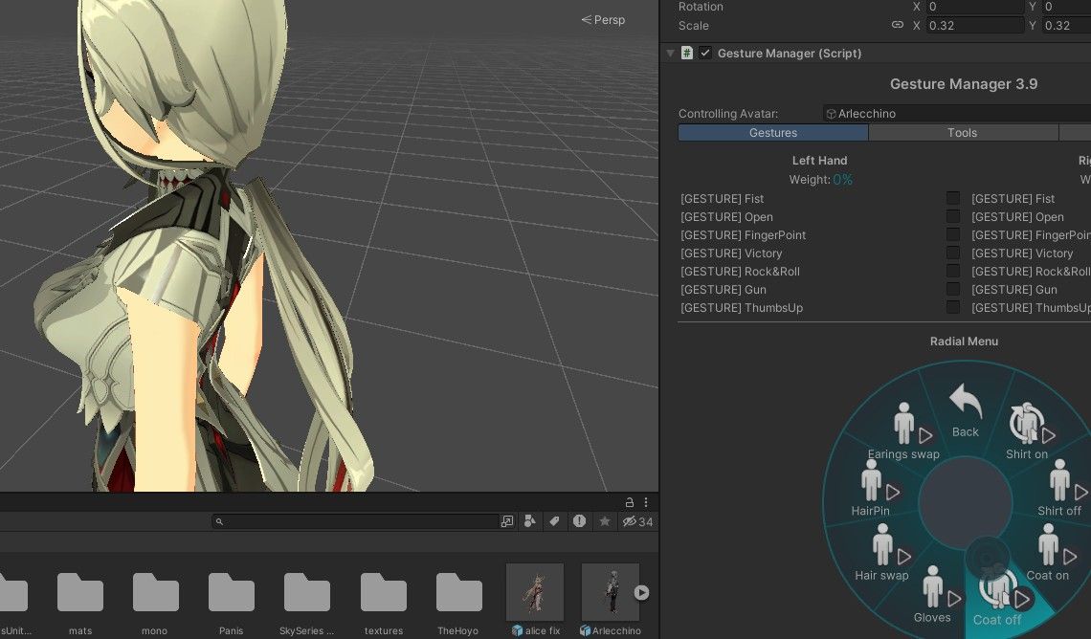Edit the Rotation X value field
This screenshot has height=639, width=1091.
pos(975,7)
